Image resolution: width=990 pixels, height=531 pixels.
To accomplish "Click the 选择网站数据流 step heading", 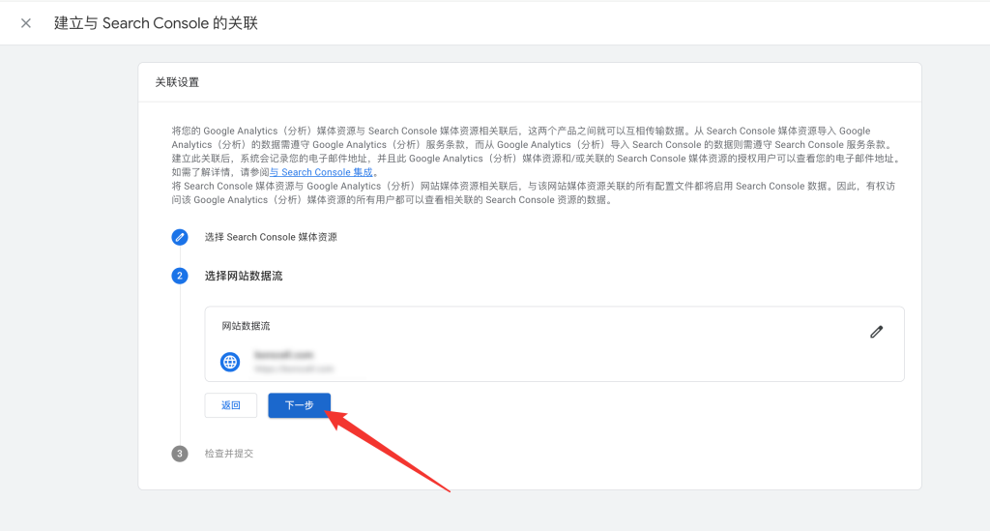I will pyautogui.click(x=243, y=276).
